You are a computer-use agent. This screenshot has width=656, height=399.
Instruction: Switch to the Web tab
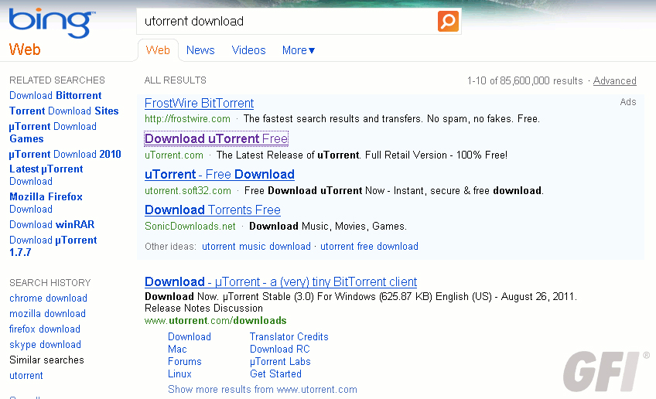point(158,50)
